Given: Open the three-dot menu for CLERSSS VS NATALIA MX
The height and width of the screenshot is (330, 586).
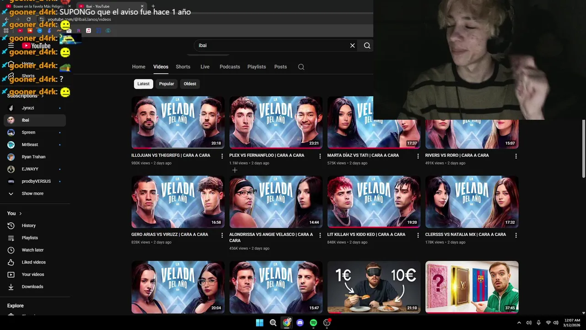Looking at the screenshot, I should [516, 235].
